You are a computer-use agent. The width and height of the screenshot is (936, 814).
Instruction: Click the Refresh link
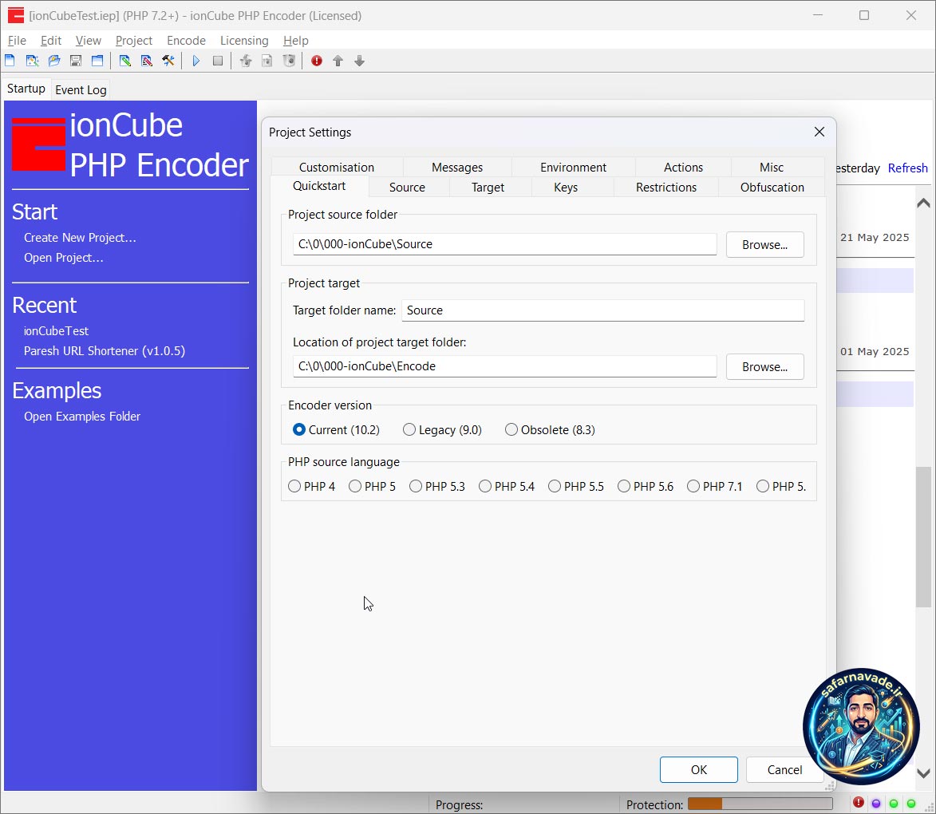click(907, 168)
